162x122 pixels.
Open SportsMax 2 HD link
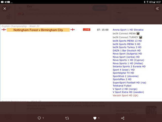(x=122, y=79)
